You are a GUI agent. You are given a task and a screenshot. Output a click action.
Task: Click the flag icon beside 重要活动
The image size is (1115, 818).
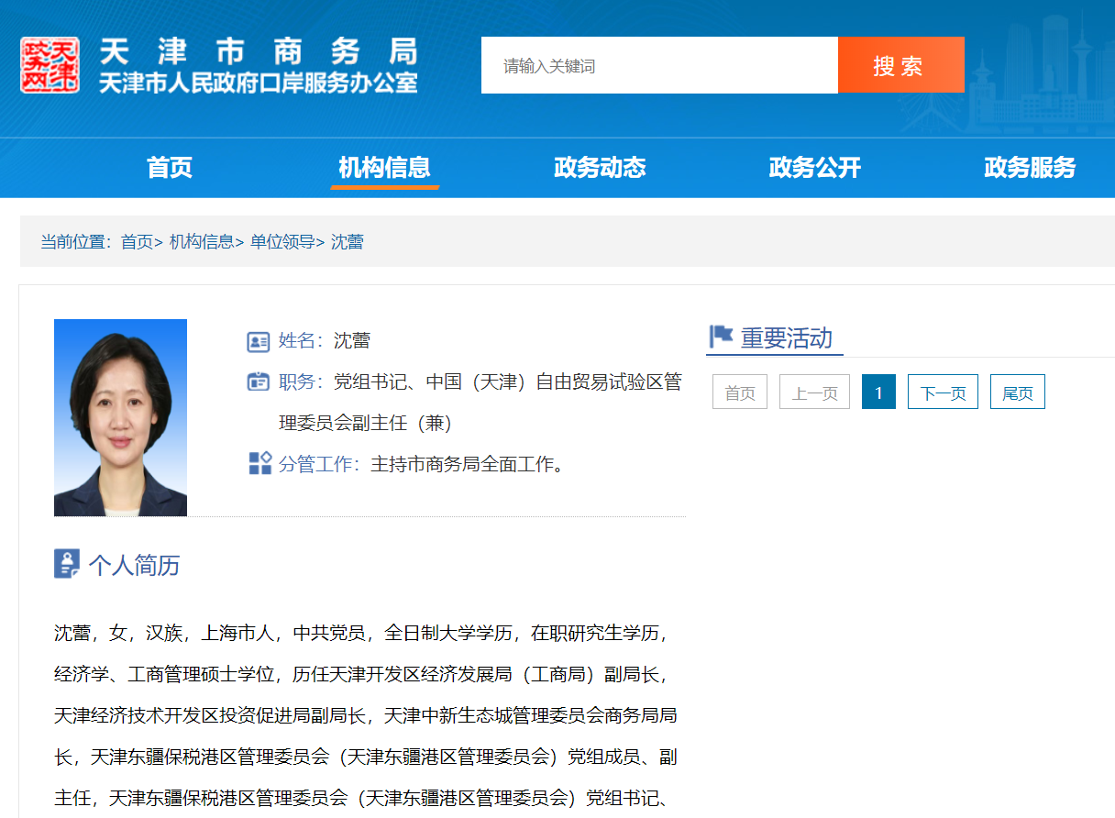pos(721,337)
